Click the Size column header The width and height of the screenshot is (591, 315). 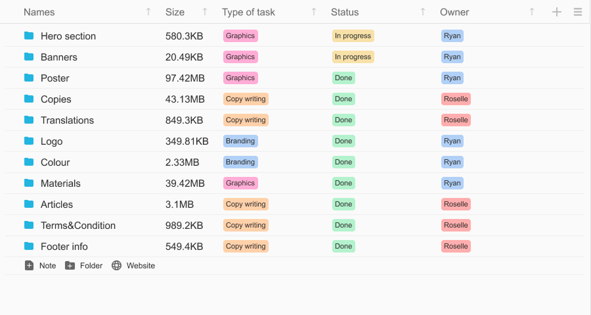(175, 12)
